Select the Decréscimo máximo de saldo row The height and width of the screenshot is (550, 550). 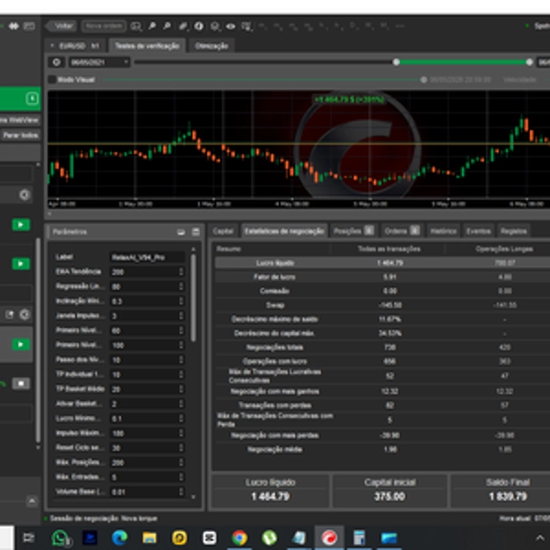pyautogui.click(x=382, y=319)
